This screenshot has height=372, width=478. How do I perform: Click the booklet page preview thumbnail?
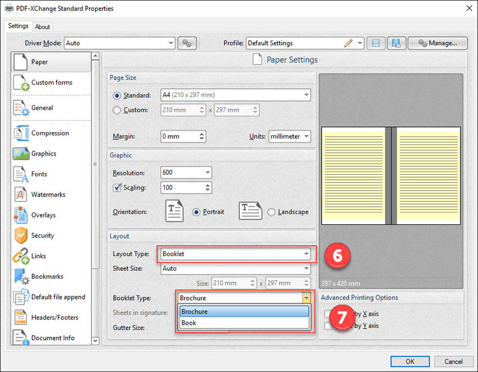point(391,176)
